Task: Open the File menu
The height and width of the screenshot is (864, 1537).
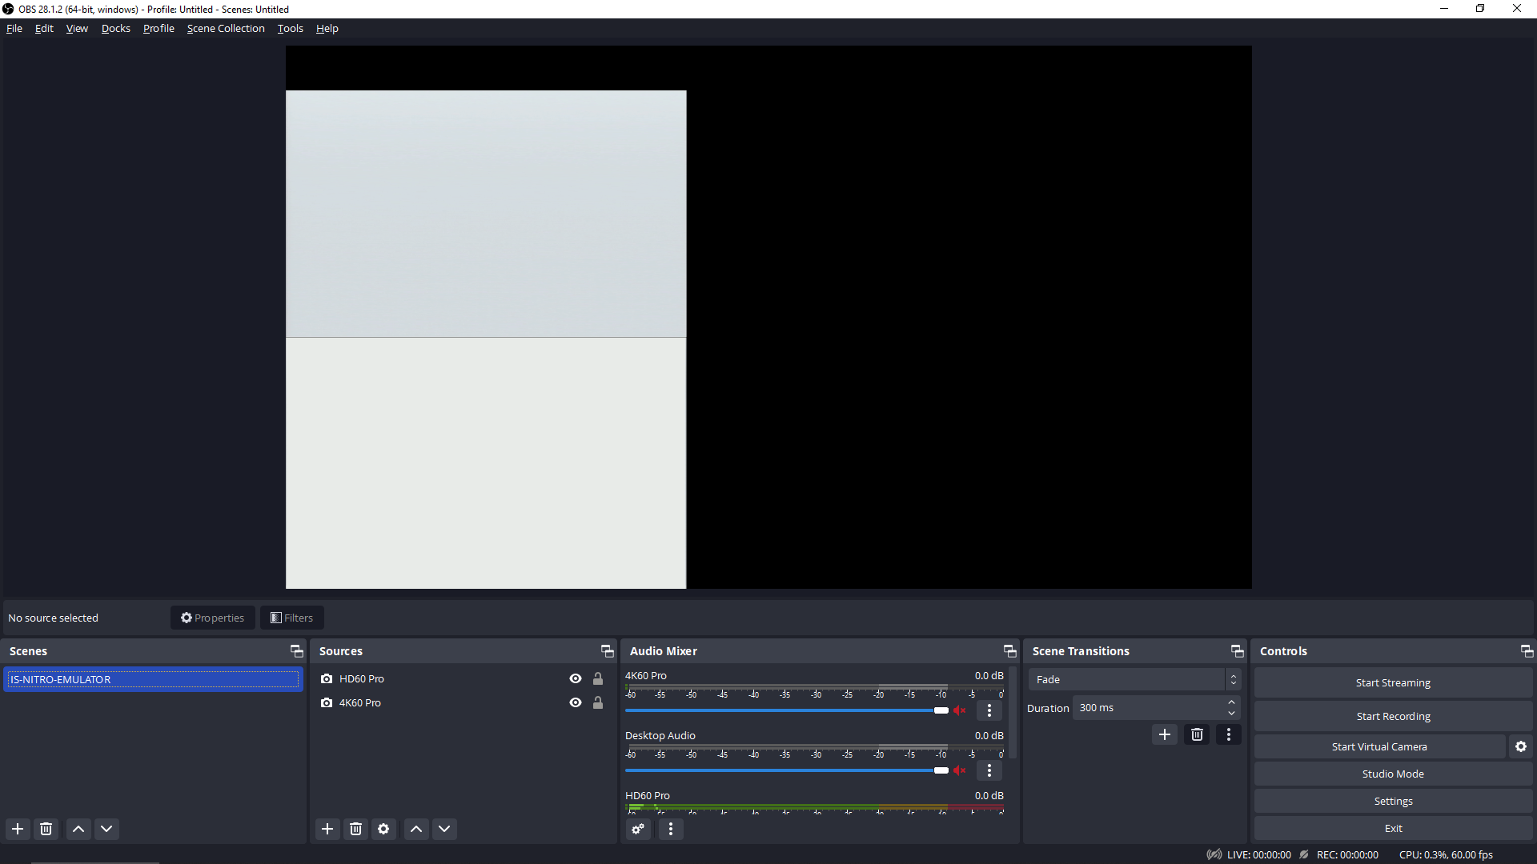Action: coord(14,28)
